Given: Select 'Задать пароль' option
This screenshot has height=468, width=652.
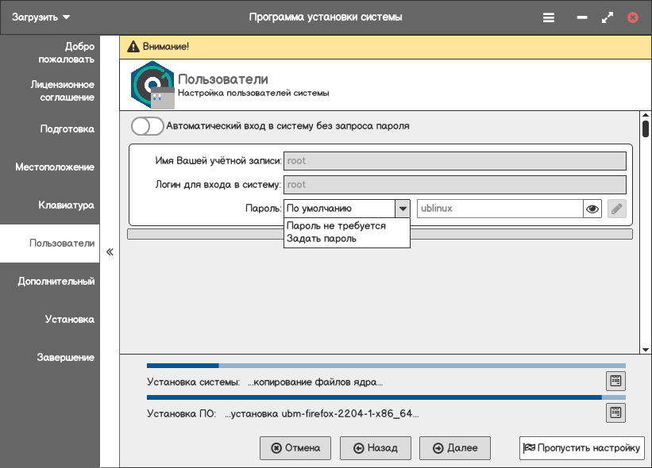Looking at the screenshot, I should click(x=322, y=239).
